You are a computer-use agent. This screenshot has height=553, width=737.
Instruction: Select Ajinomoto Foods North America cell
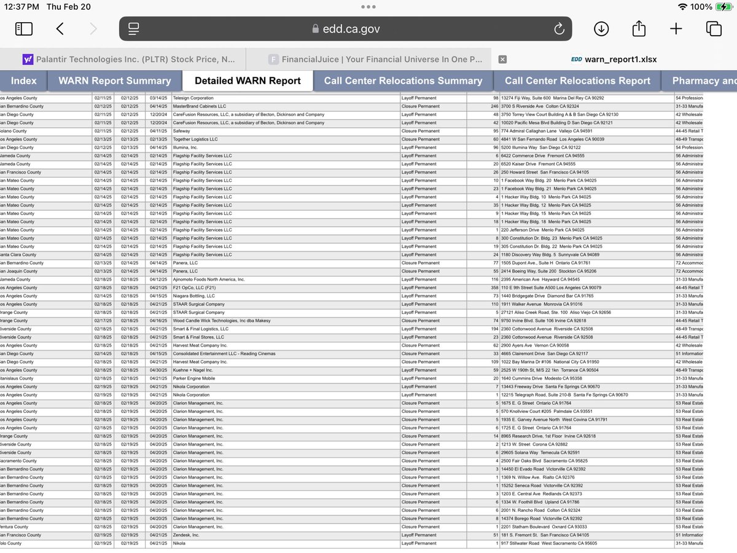(x=285, y=280)
